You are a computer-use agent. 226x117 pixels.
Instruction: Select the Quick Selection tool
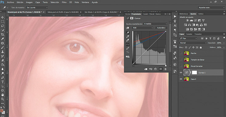pyautogui.click(x=2, y=30)
